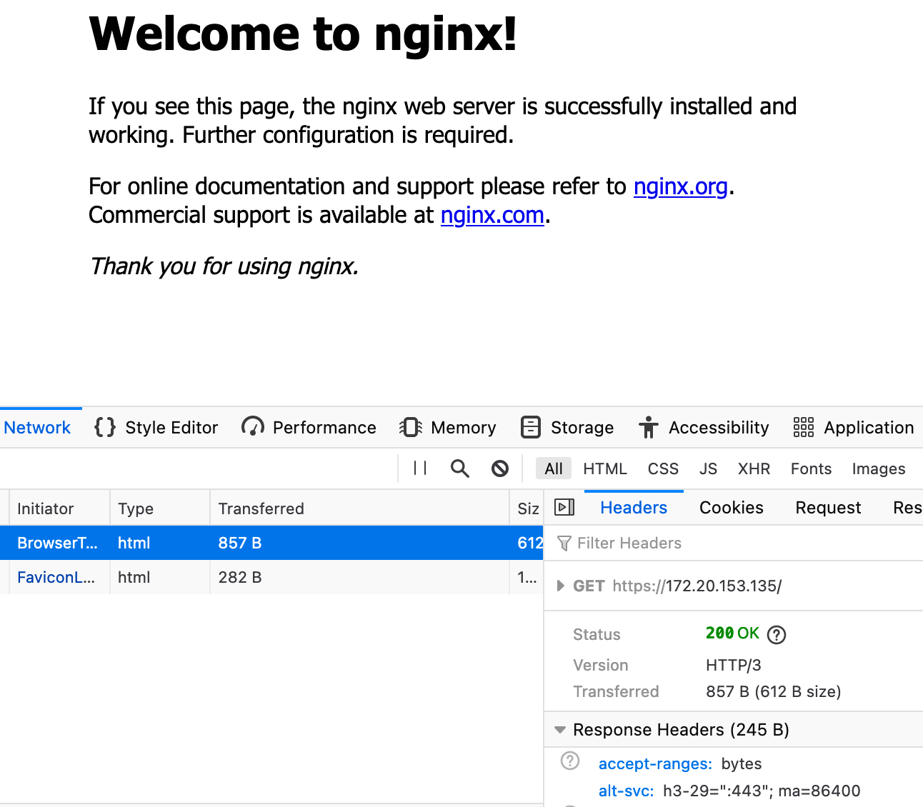This screenshot has height=807, width=923.
Task: Sort requests by Initiator column
Action: pyautogui.click(x=60, y=508)
